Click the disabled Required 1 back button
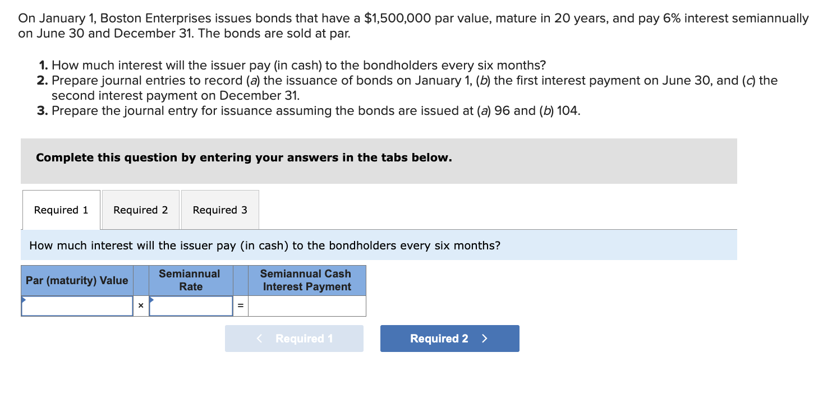Image resolution: width=832 pixels, height=394 pixels. [294, 339]
